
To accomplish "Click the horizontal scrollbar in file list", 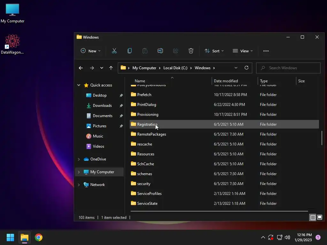I will (219, 211).
